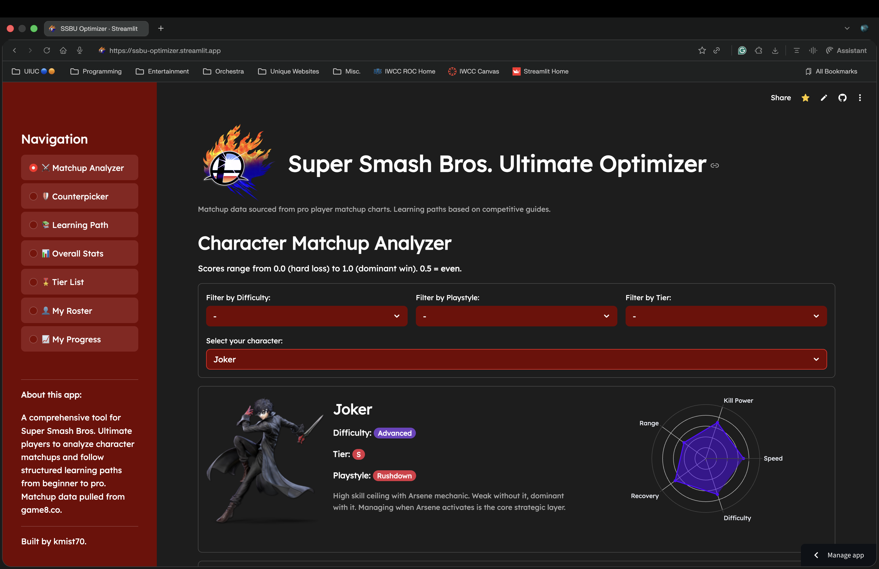The height and width of the screenshot is (569, 879).
Task: Click the audio waveform icon in toolbar
Action: click(813, 51)
